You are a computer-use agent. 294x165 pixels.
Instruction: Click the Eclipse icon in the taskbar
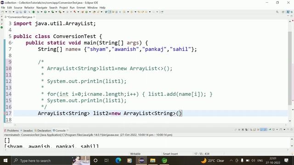(141, 160)
